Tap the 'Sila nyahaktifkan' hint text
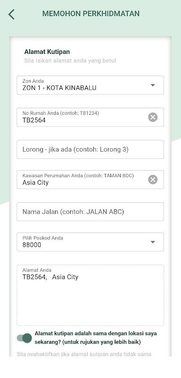The image size is (181, 378). 84,354
